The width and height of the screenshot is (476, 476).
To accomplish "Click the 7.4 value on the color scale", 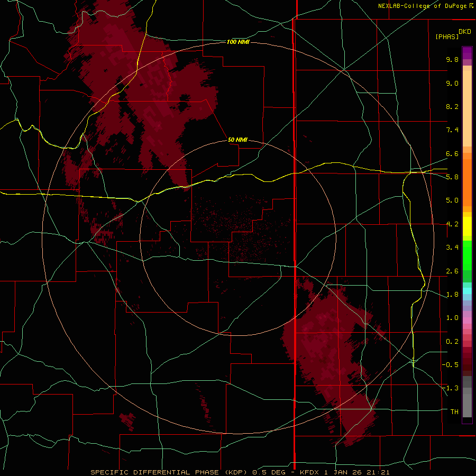I will (452, 130).
